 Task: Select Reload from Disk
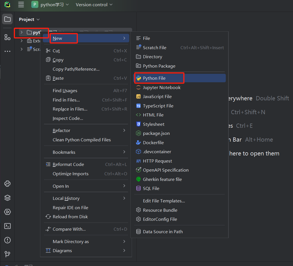(x=86, y=217)
